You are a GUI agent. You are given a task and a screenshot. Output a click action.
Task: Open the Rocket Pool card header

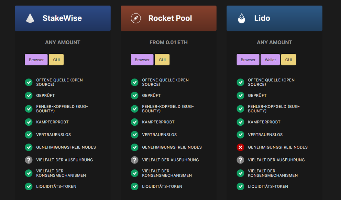(x=168, y=18)
